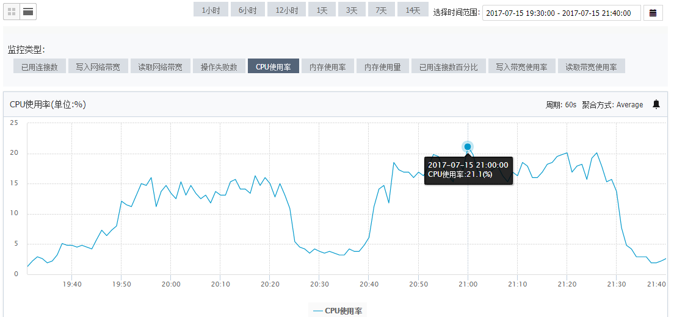Select the 1天 time range
This screenshot has height=317, width=674.
pyautogui.click(x=322, y=10)
